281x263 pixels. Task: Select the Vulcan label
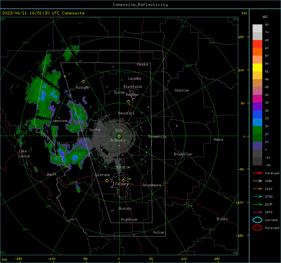[x=159, y=232]
